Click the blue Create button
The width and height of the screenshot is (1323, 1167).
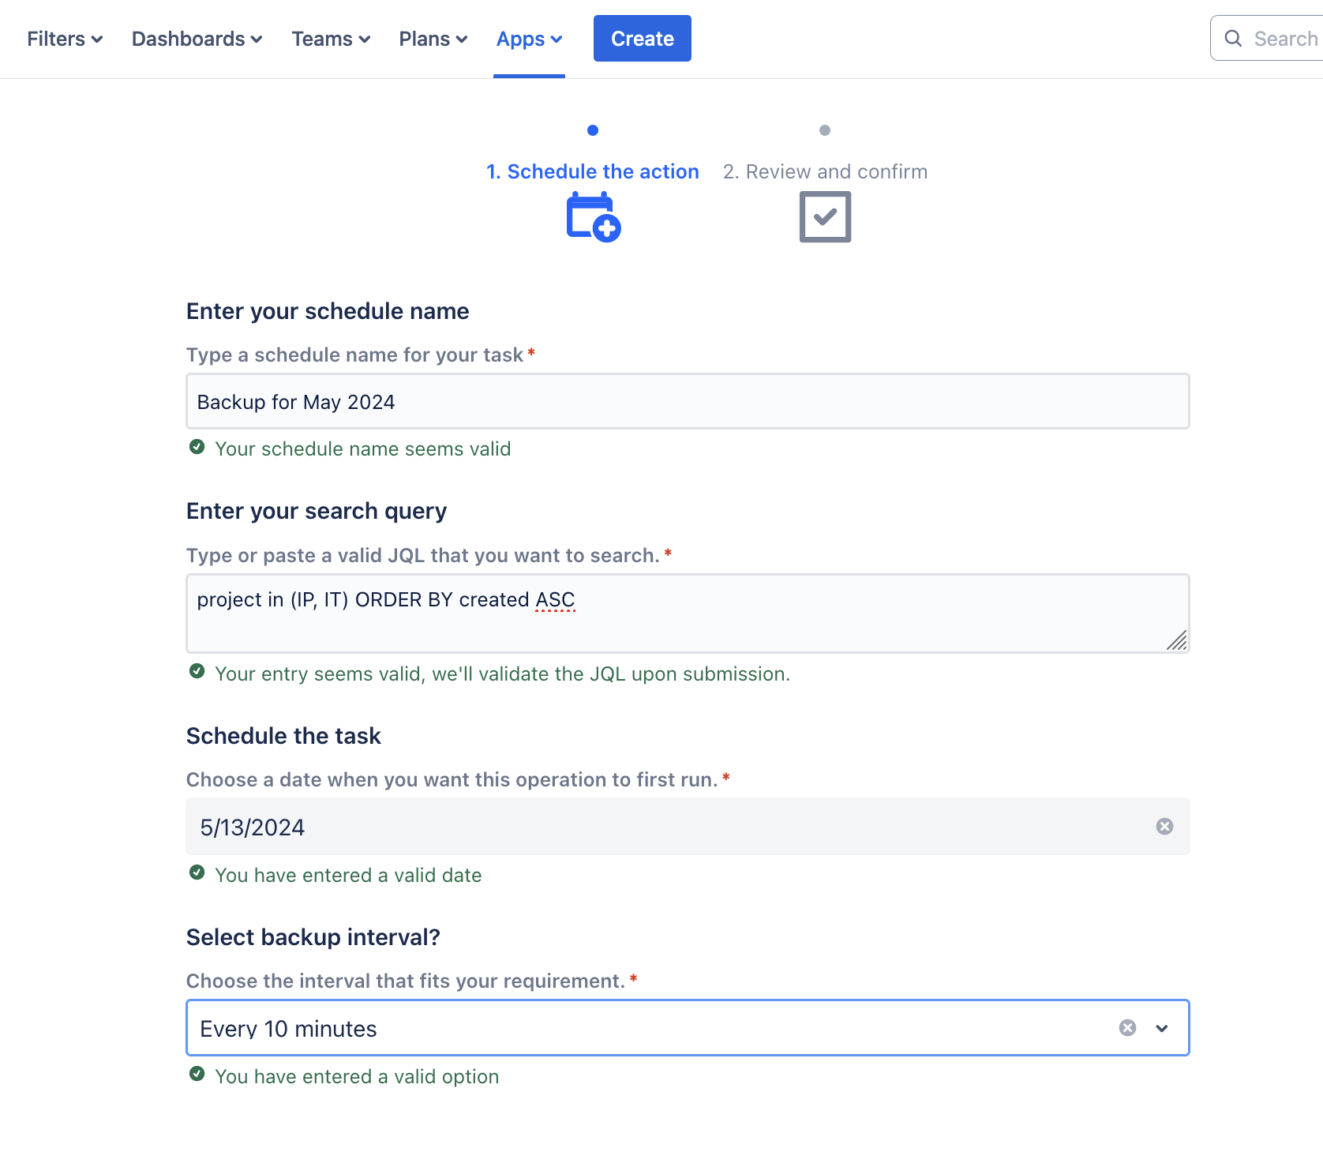tap(643, 38)
